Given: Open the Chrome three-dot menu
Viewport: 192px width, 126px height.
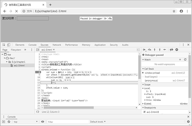Looking at the screenshot, I should (187, 11).
